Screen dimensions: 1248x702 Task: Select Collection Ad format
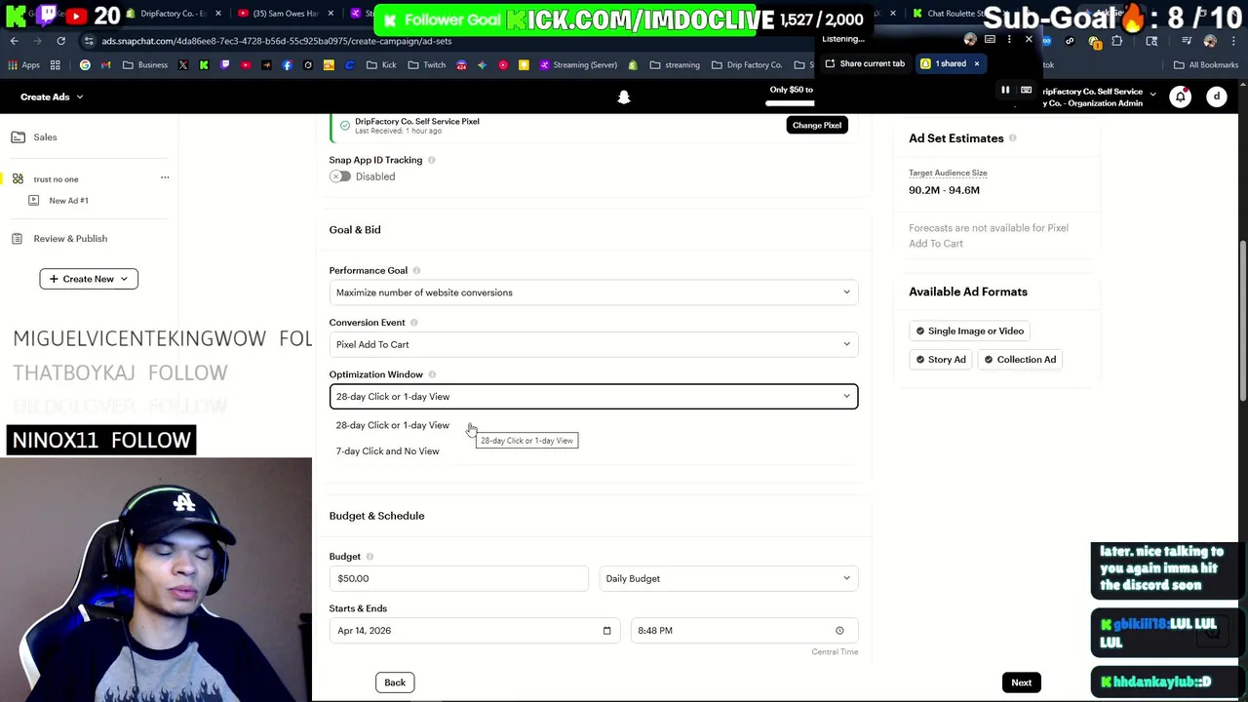coord(1020,360)
